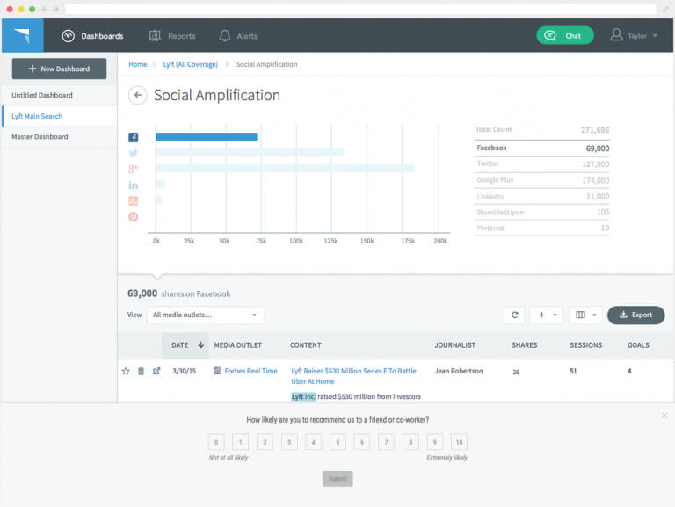Sort by SESSIONS column header
675x507 pixels.
tap(586, 345)
